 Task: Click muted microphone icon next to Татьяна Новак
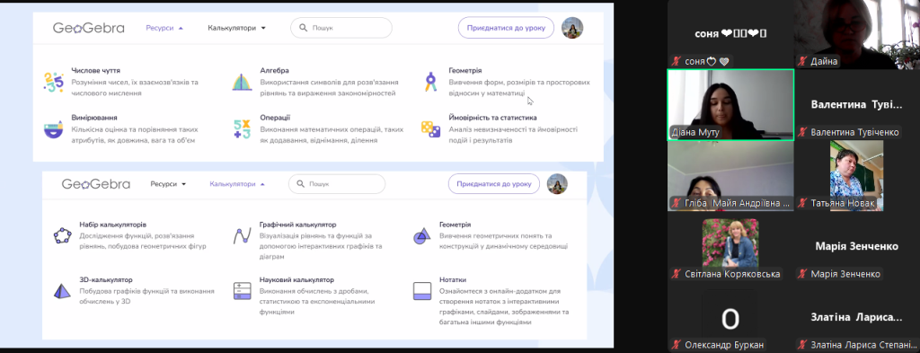pos(802,204)
